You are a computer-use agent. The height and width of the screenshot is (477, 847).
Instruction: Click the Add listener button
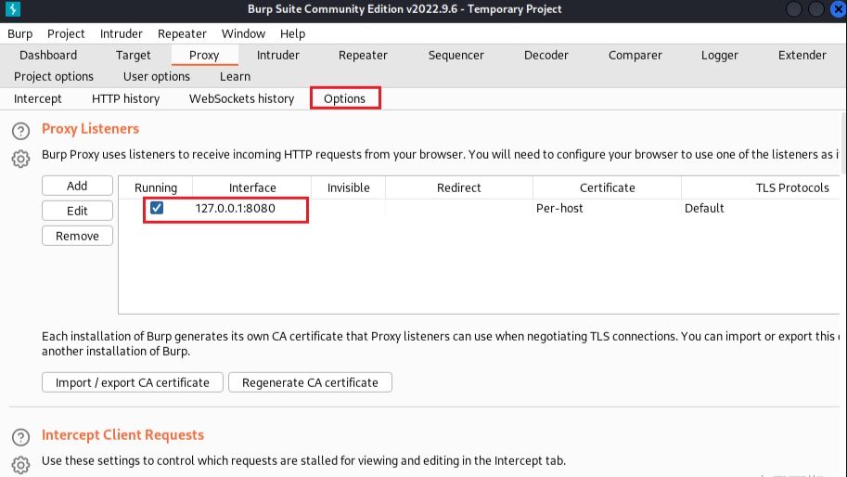[77, 186]
